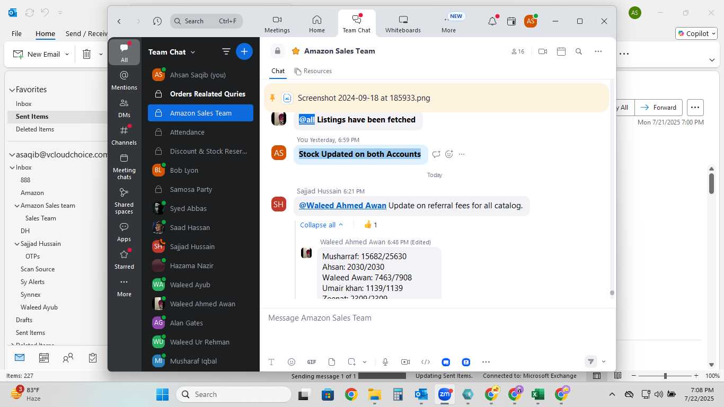Open Channels in the Zoom sidebar
The width and height of the screenshot is (724, 407).
pyautogui.click(x=124, y=135)
